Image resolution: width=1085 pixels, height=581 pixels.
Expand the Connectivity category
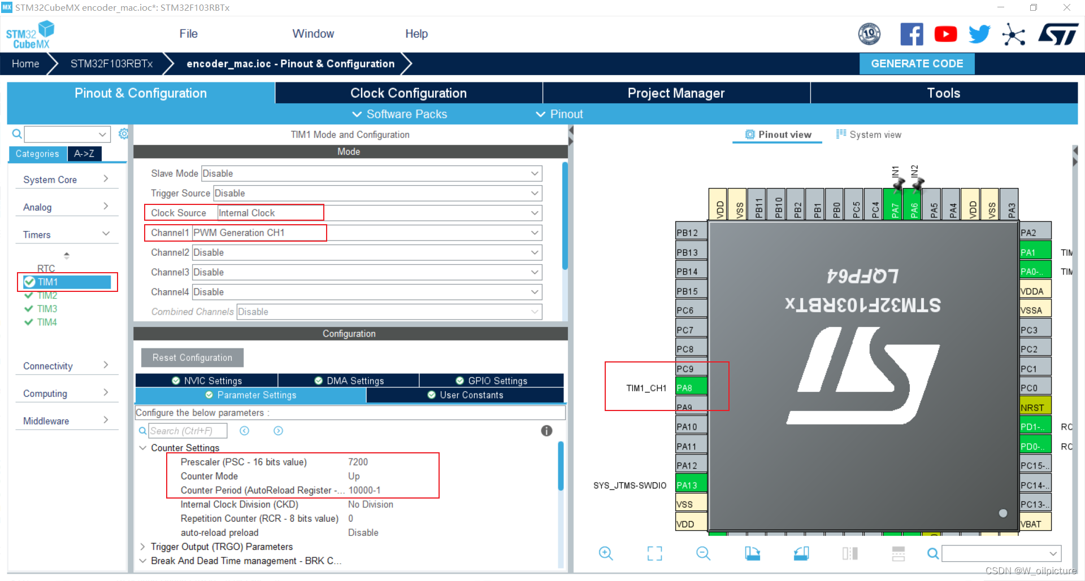point(66,366)
